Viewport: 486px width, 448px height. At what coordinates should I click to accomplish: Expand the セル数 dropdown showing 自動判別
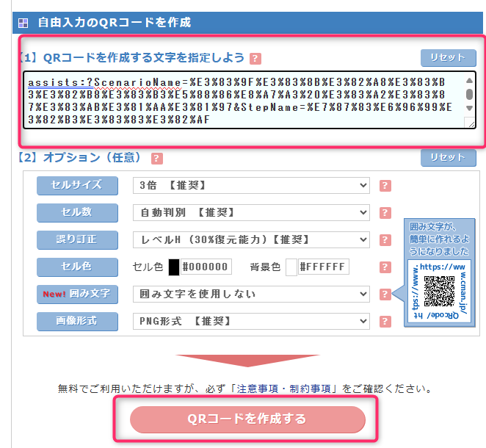pyautogui.click(x=250, y=212)
